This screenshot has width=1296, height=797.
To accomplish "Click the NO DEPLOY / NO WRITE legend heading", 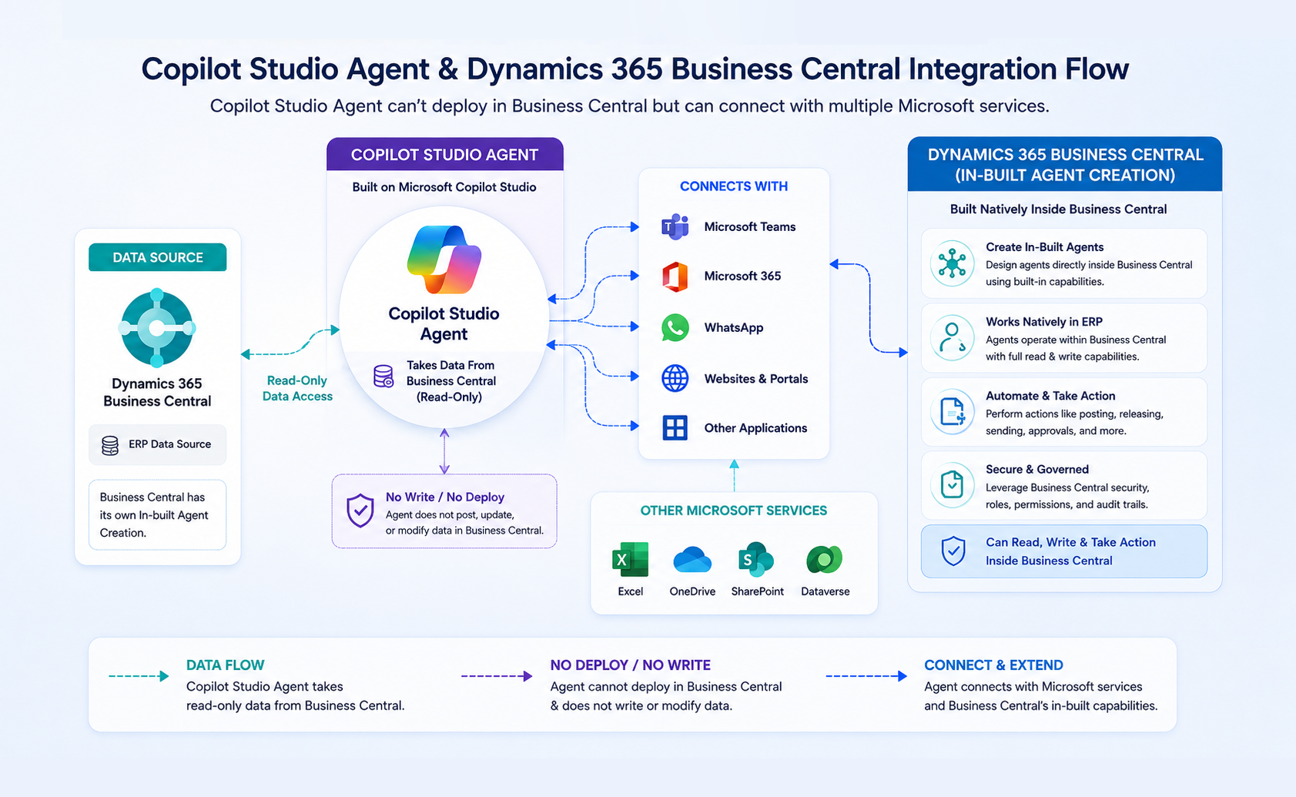I will pyautogui.click(x=631, y=665).
